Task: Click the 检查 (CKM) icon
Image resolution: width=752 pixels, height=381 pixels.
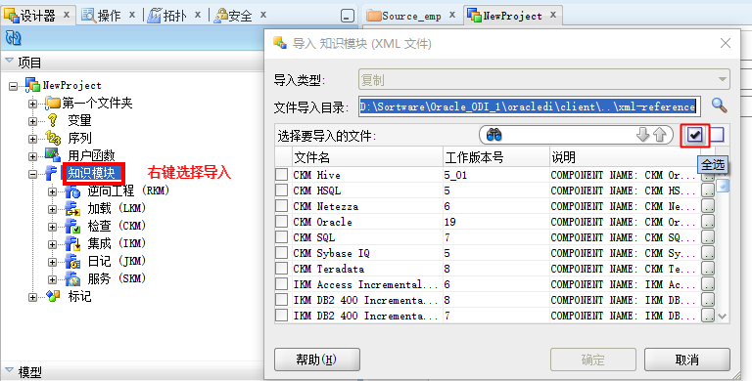Action: coord(72,226)
